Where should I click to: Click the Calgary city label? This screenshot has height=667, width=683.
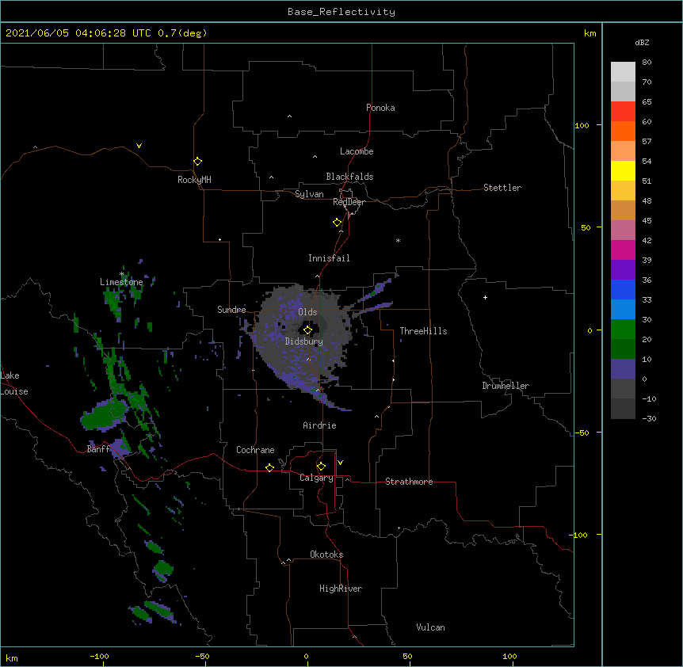tap(316, 478)
